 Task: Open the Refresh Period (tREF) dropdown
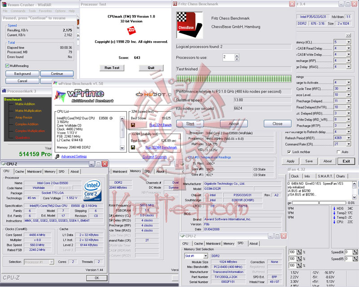349,138
